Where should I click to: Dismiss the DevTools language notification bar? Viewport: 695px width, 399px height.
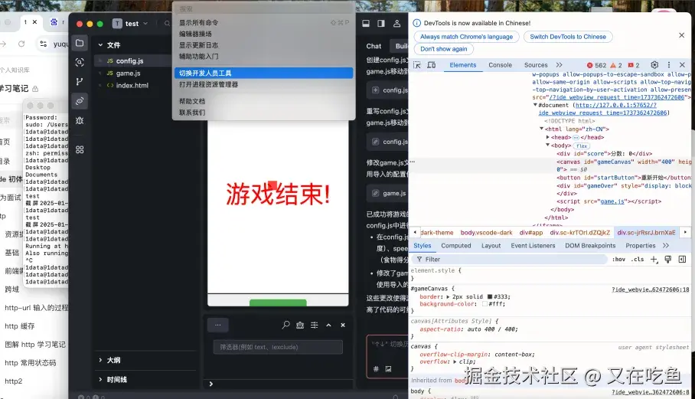click(x=682, y=35)
